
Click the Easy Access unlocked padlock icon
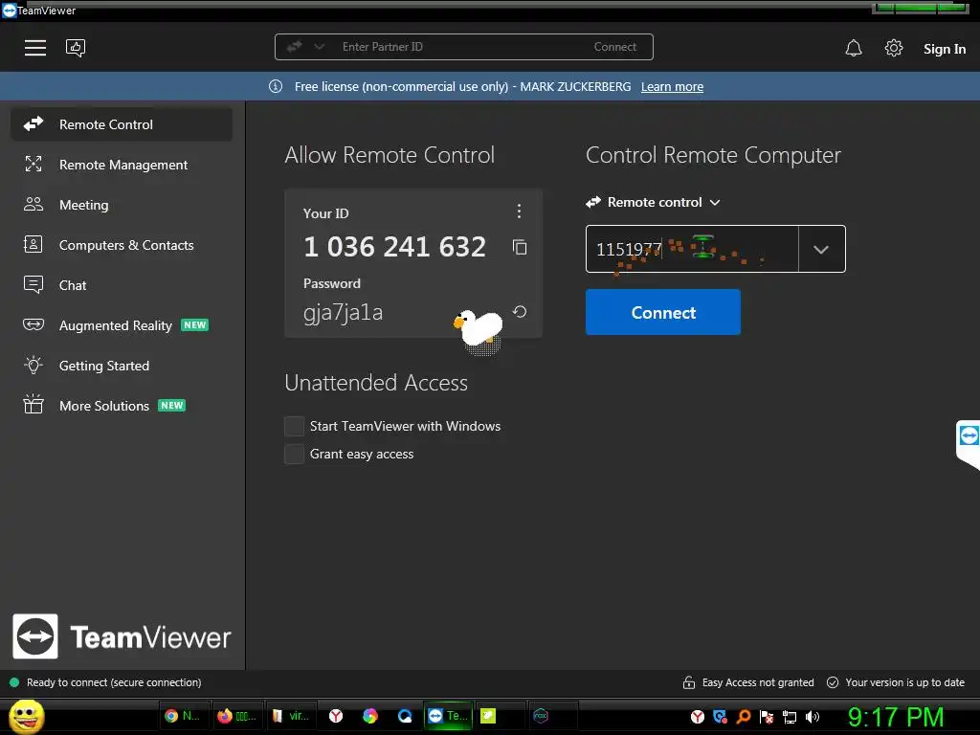coord(689,682)
